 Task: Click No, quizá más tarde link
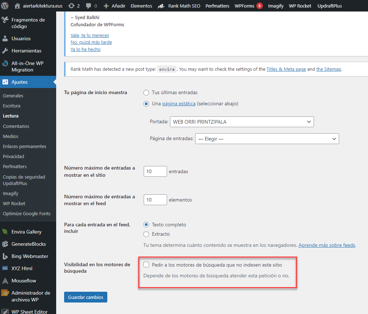pyautogui.click(x=91, y=42)
